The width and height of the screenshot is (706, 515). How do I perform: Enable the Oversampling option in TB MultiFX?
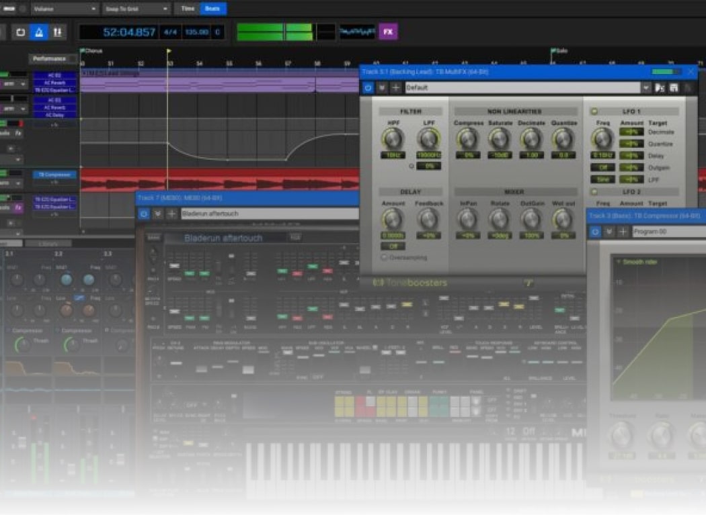[x=385, y=257]
